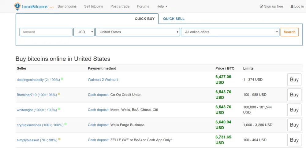Image resolution: width=306 pixels, height=148 pixels.
Task: Open the USD currency dropdown
Action: click(84, 32)
